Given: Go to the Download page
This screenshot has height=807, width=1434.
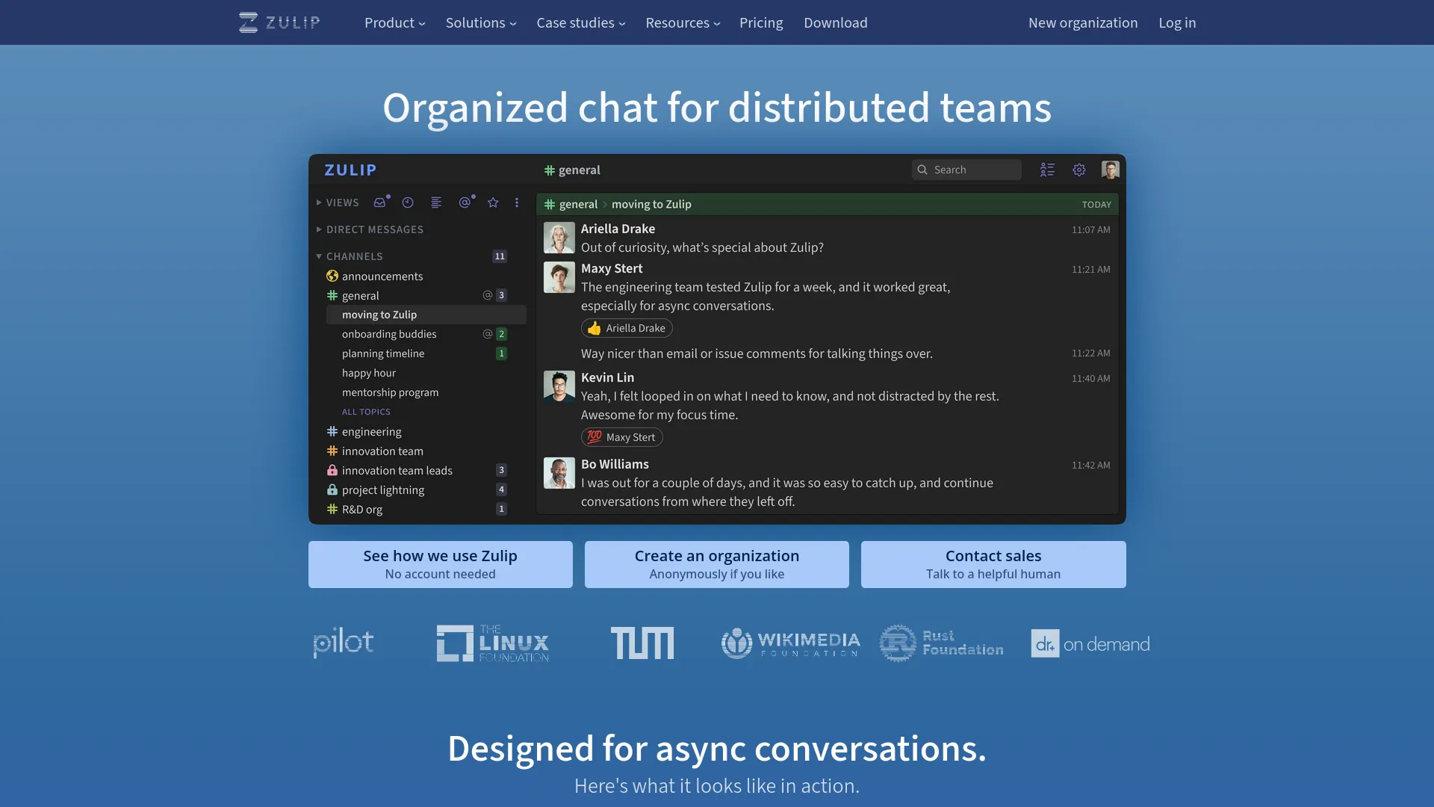Looking at the screenshot, I should tap(836, 22).
